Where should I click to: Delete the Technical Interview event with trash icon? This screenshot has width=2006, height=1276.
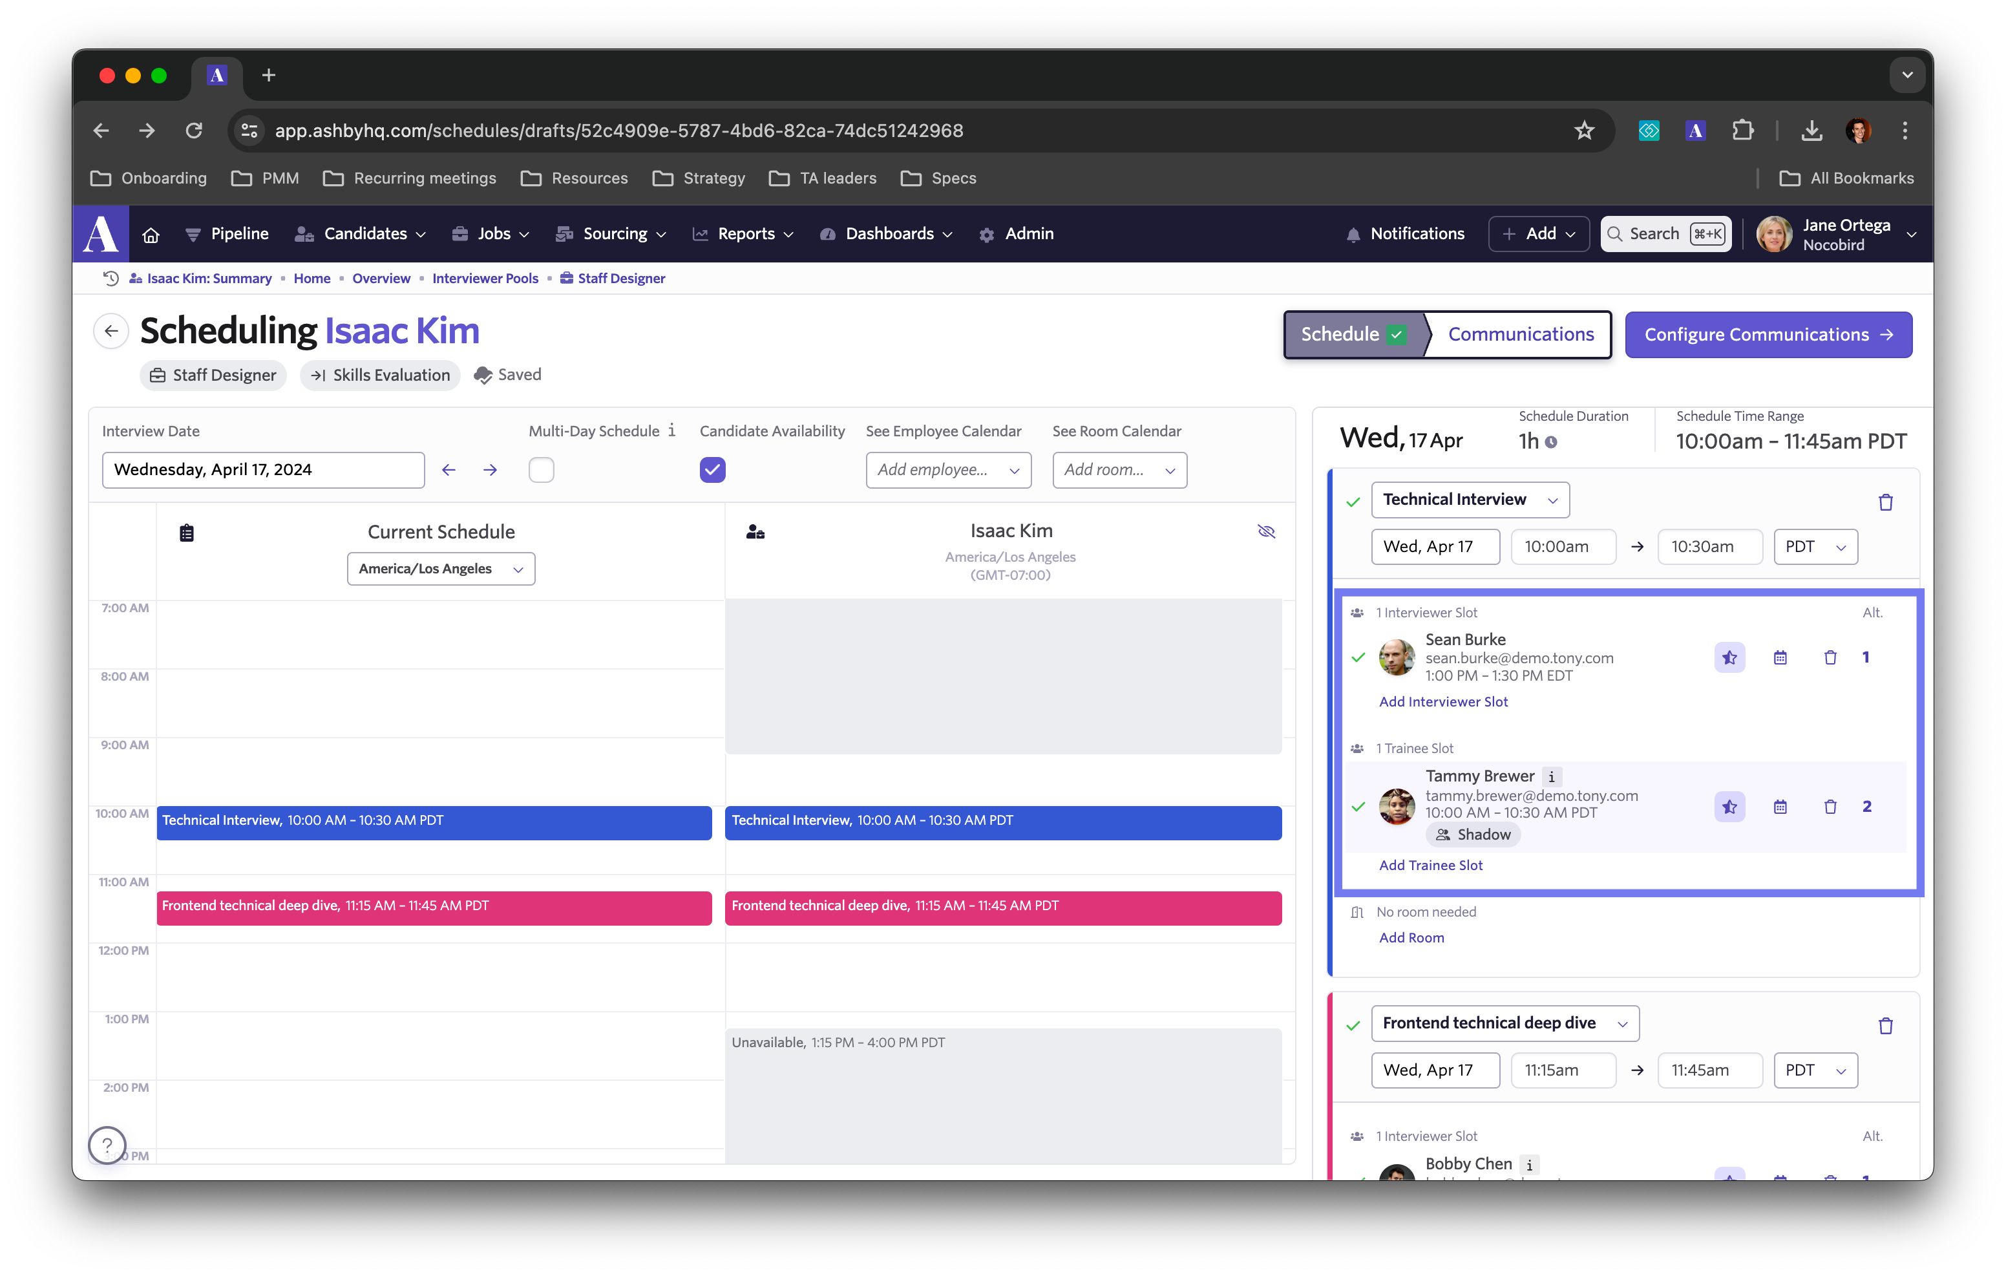[x=1885, y=502]
